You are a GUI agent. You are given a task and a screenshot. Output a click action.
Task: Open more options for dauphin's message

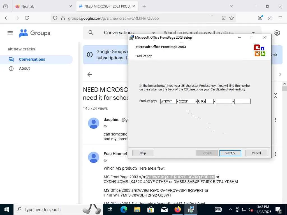pyautogui.click(x=276, y=120)
